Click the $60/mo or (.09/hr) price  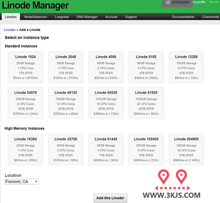click(x=26, y=160)
